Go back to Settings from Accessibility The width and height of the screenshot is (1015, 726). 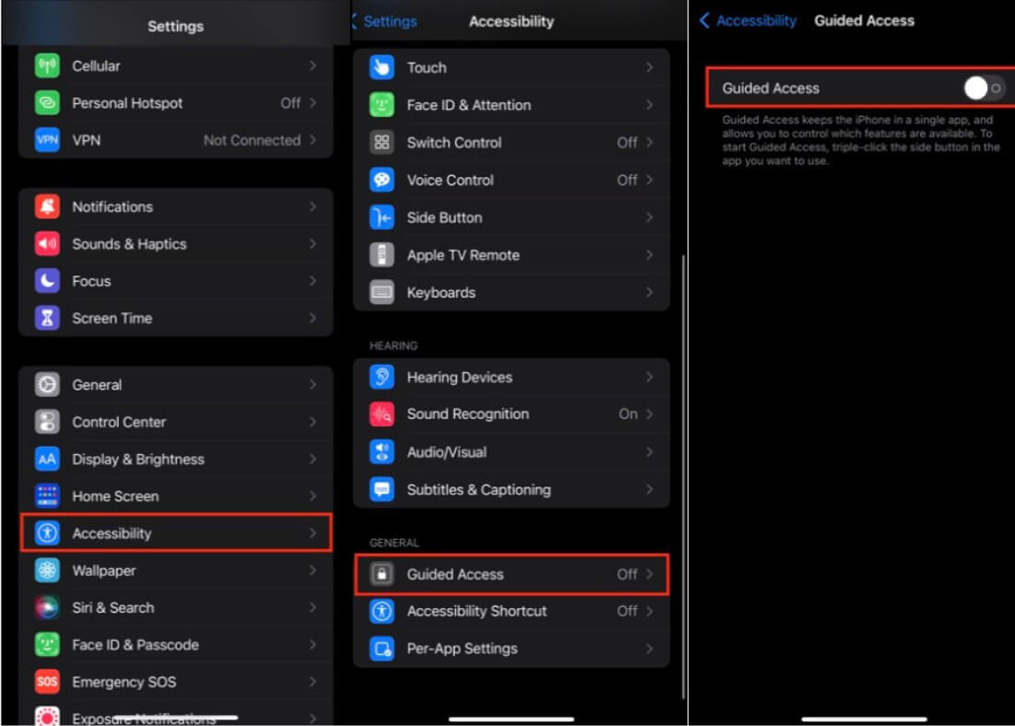coord(385,21)
